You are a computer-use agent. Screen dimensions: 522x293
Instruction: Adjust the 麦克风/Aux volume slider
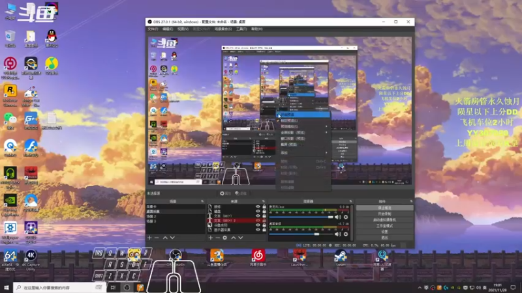click(x=301, y=217)
